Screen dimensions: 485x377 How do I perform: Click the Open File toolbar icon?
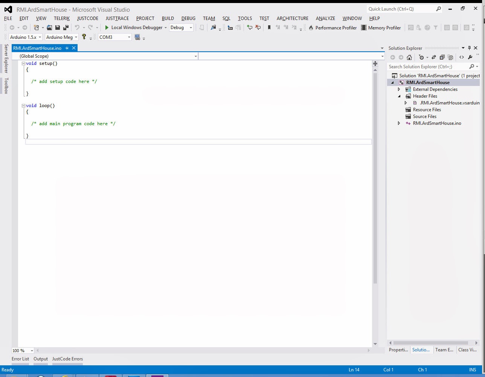pos(49,28)
